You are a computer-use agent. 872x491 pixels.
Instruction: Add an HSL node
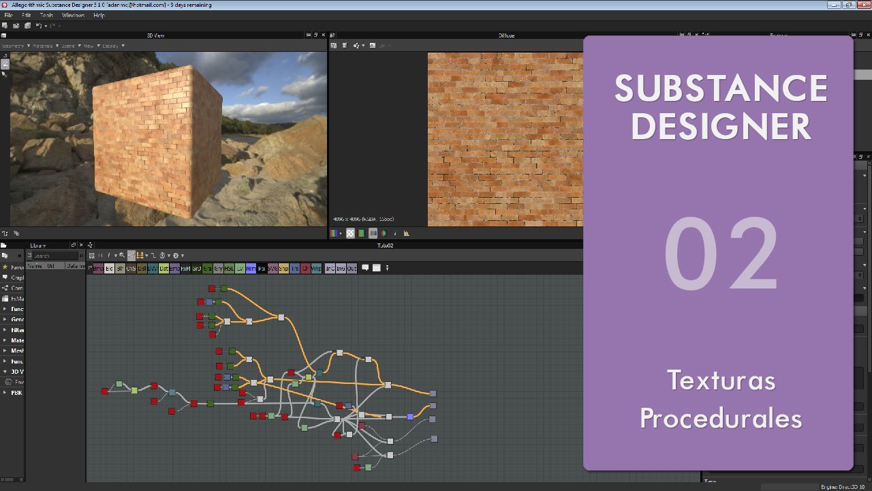coord(230,269)
